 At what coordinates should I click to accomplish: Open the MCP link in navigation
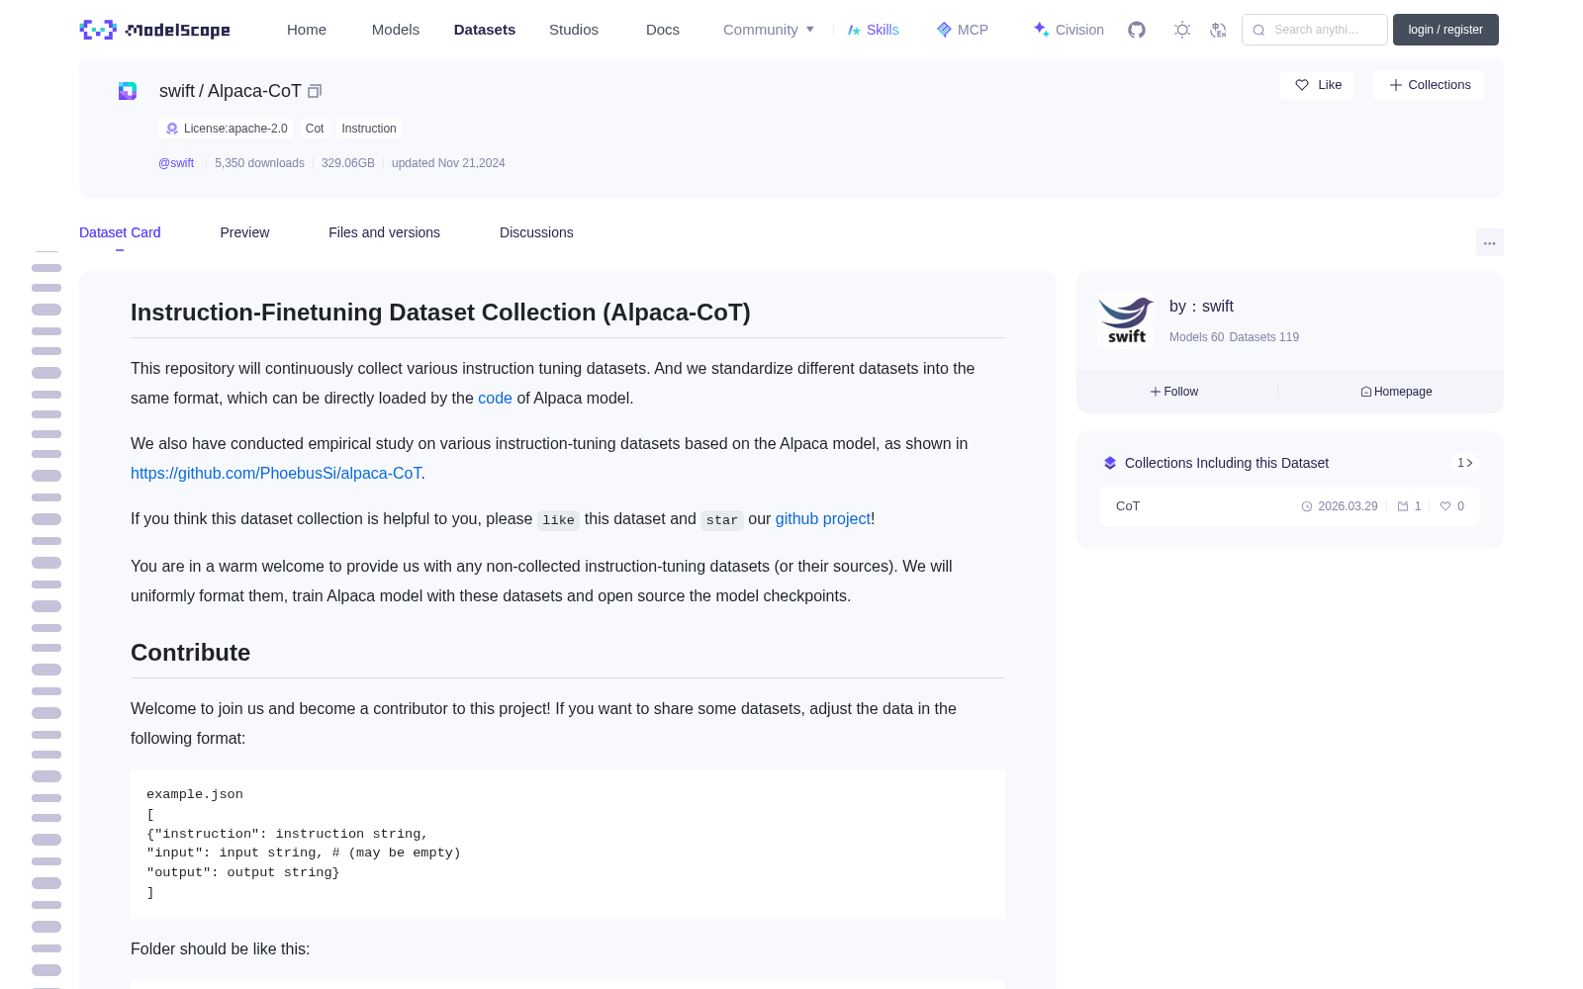963,30
